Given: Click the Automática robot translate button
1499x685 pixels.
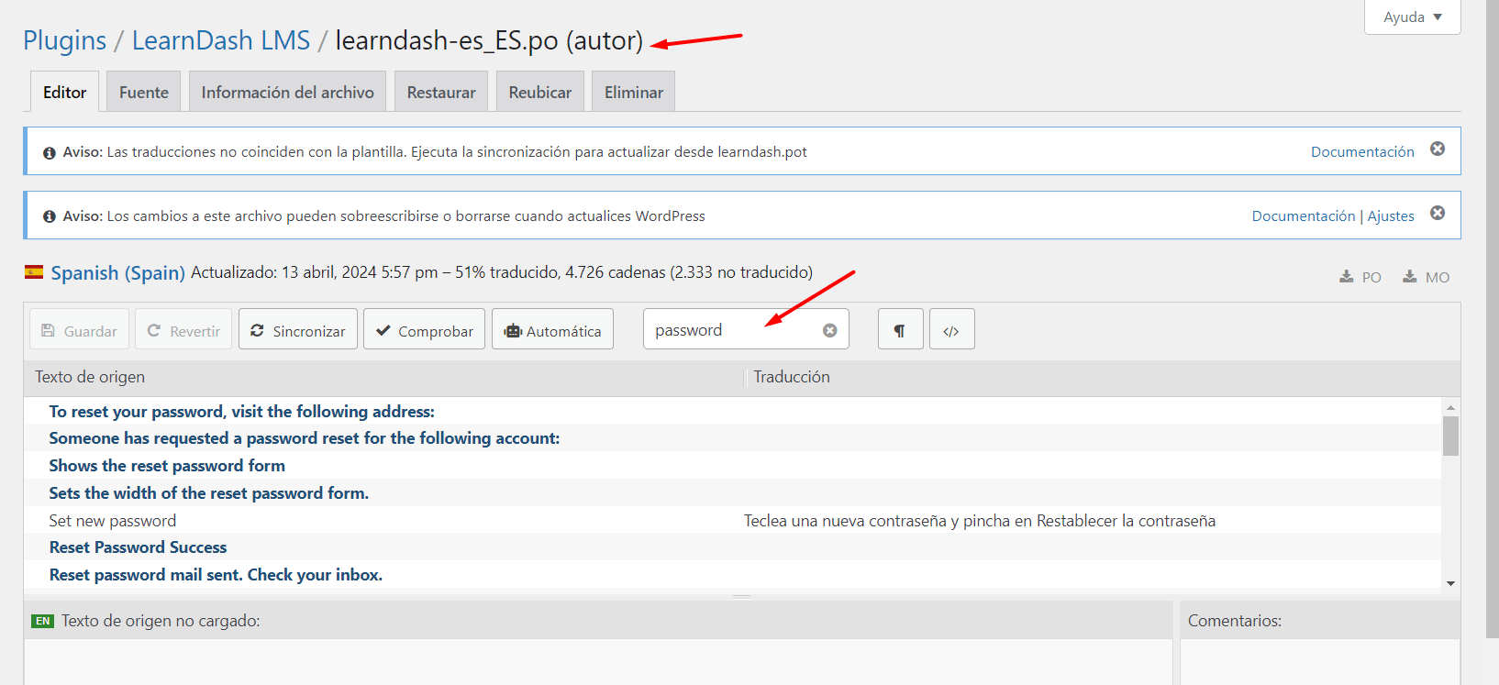Looking at the screenshot, I should (x=552, y=329).
